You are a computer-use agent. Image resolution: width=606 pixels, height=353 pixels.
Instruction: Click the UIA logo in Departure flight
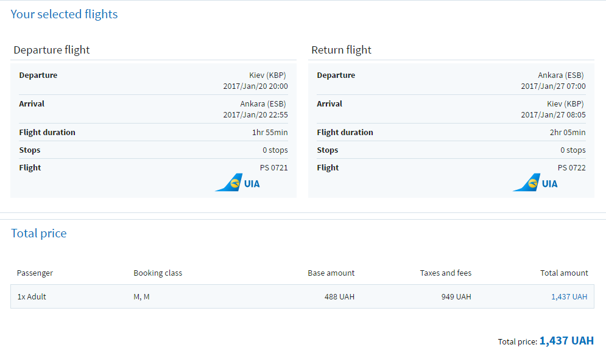coord(238,183)
